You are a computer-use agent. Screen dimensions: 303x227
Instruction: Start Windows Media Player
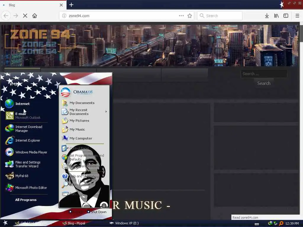point(26,152)
